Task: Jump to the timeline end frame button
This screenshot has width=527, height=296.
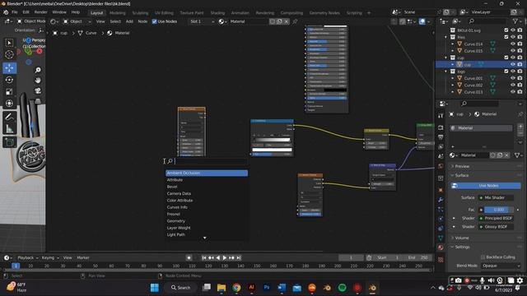Action: tap(238, 257)
